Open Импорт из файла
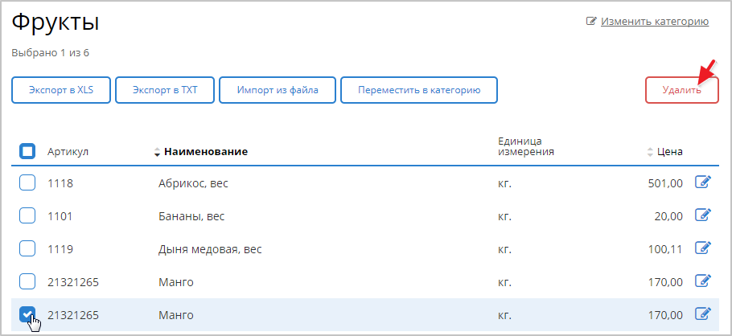 click(278, 90)
